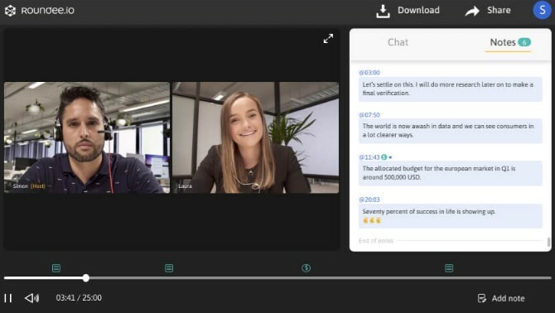Pause the recording playback
The height and width of the screenshot is (313, 555).
pos(8,298)
